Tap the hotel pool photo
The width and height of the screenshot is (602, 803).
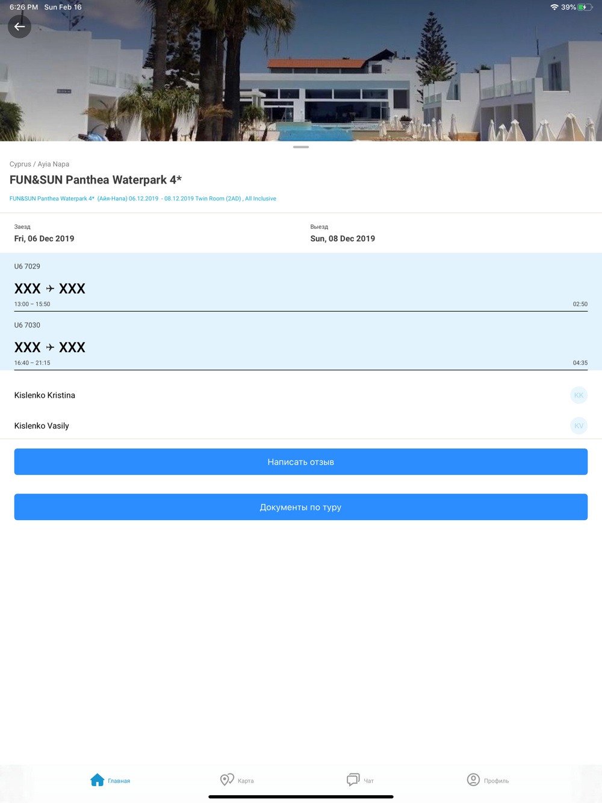coord(301,70)
